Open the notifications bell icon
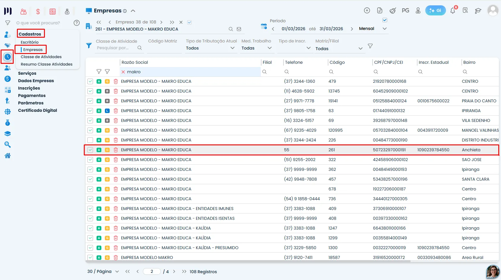The height and width of the screenshot is (280, 501). point(453,10)
